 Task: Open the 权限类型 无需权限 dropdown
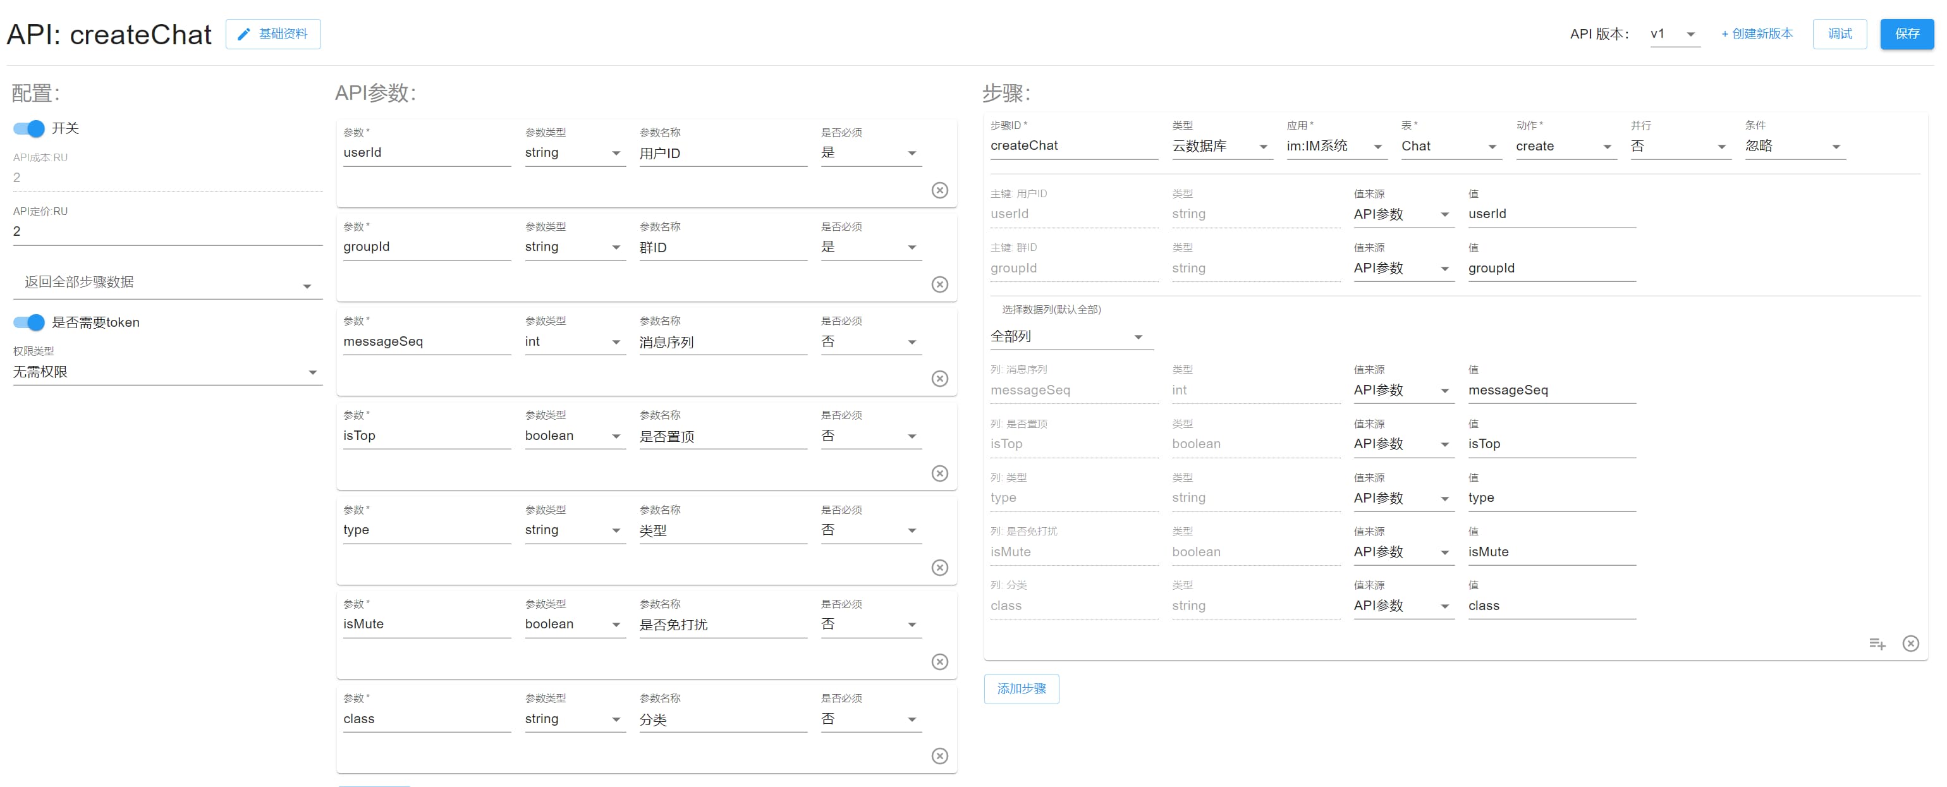(x=168, y=372)
